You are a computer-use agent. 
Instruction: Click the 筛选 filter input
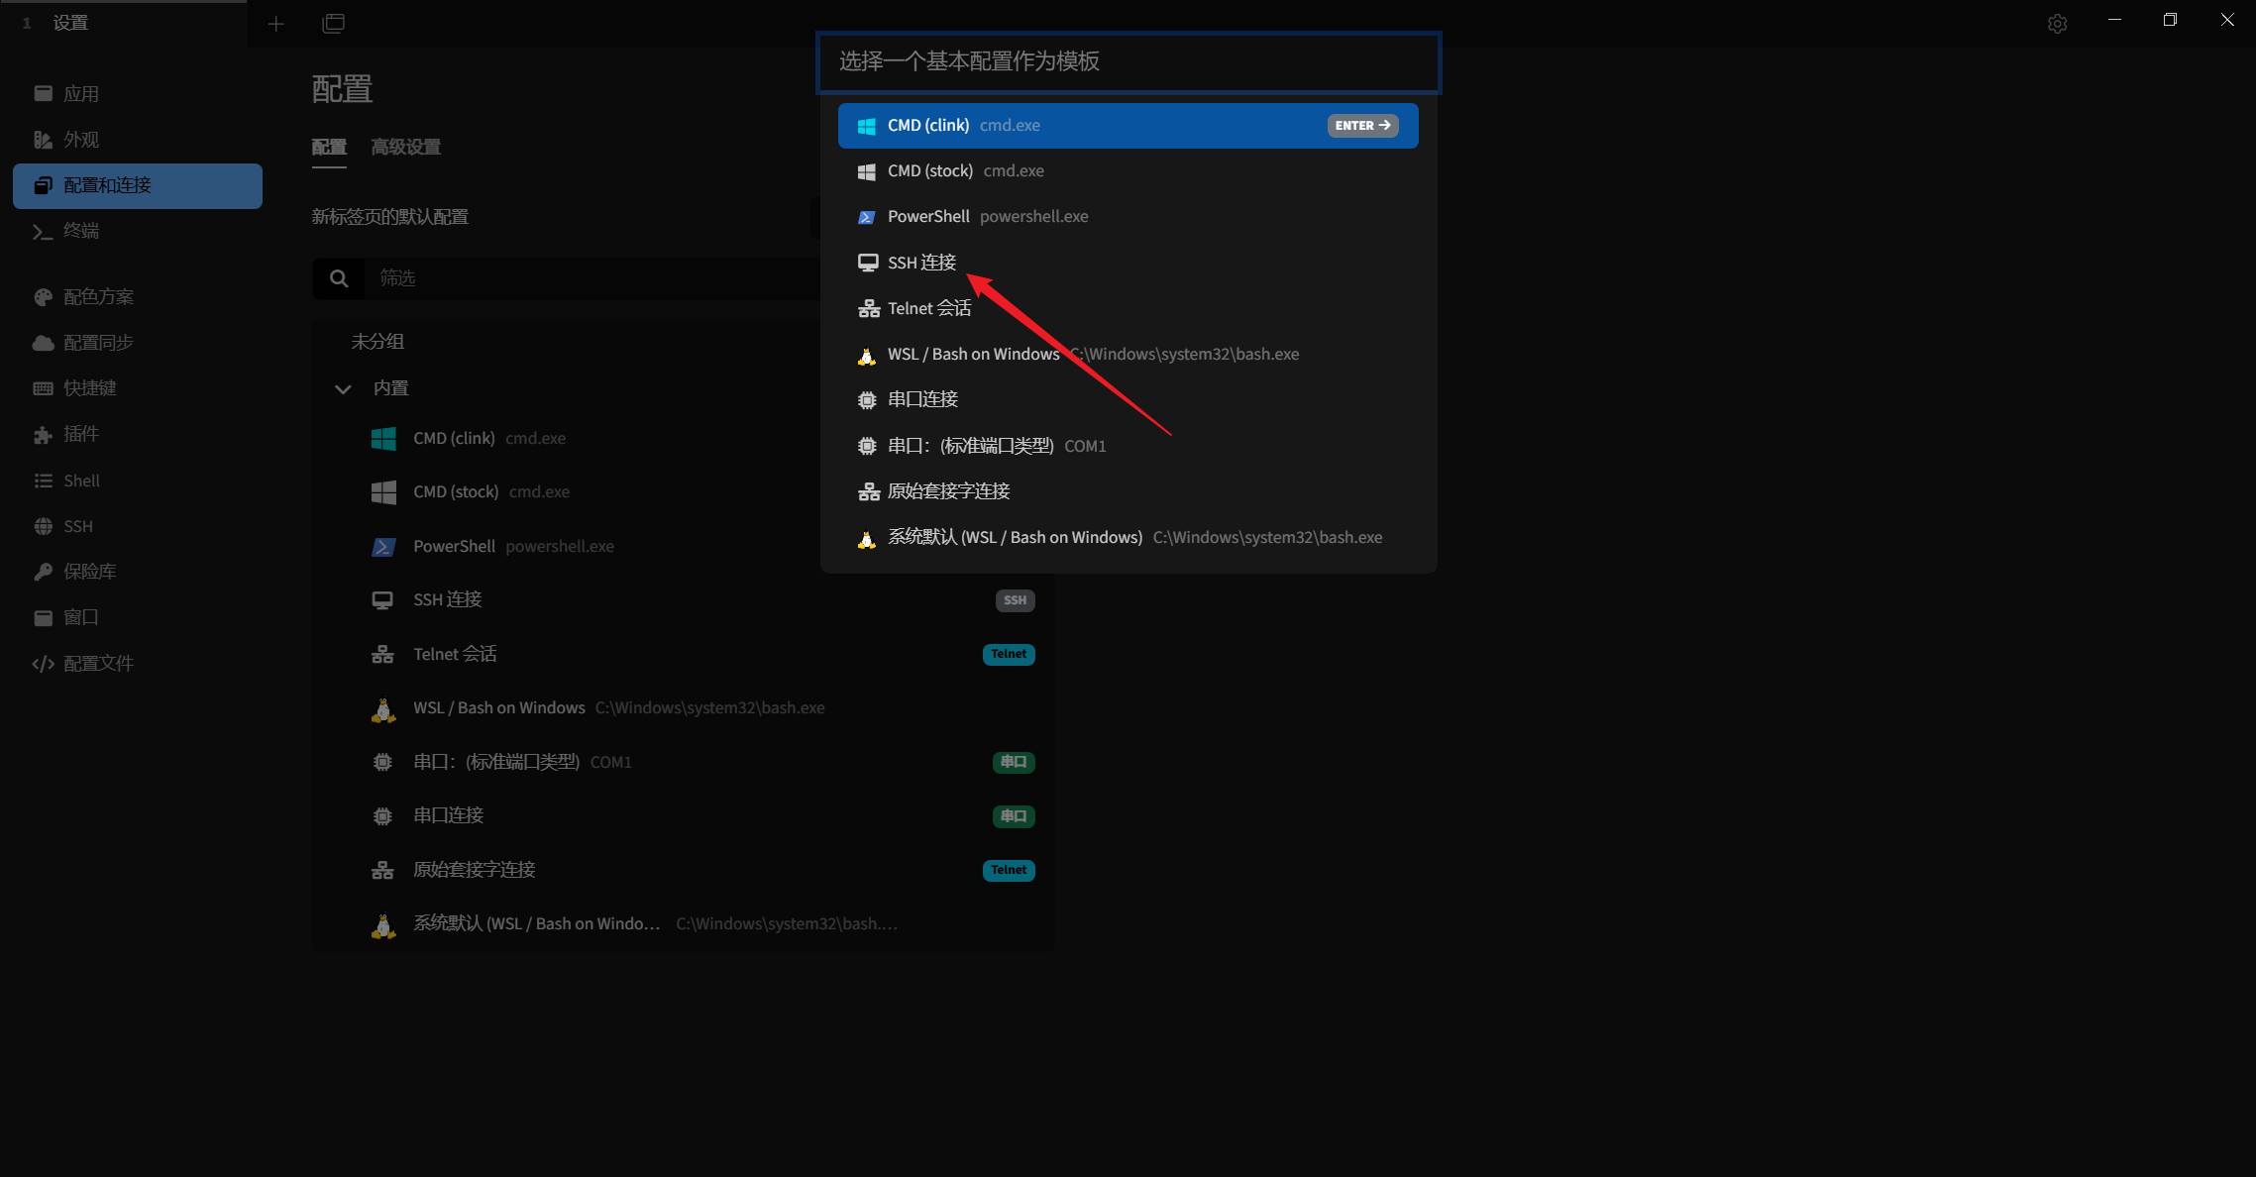point(591,278)
